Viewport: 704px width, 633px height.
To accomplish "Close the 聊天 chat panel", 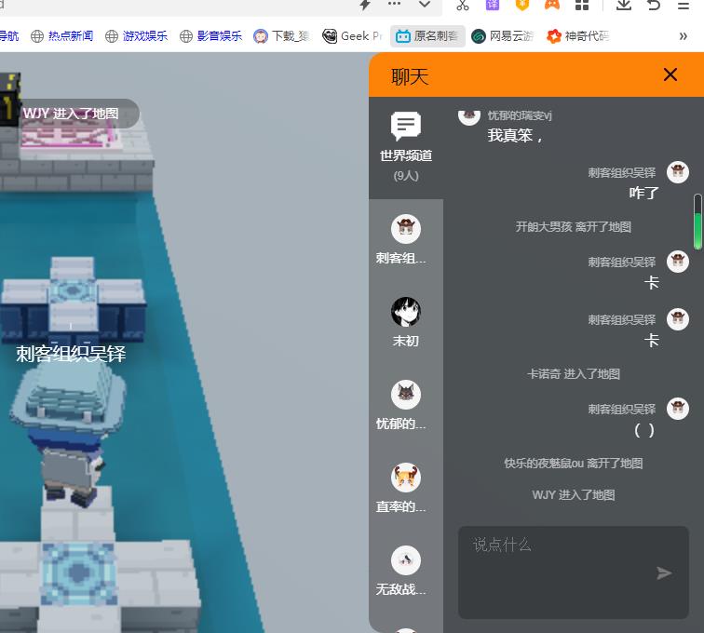I will [670, 74].
